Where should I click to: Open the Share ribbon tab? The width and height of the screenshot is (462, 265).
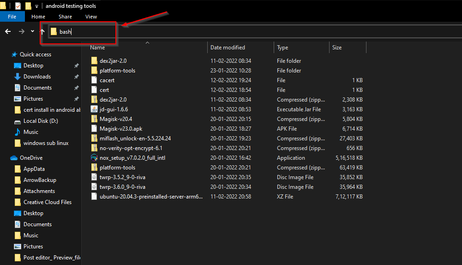65,17
